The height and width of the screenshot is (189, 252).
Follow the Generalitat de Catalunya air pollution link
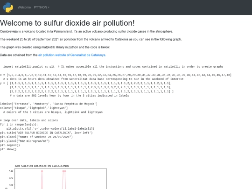coord(72,55)
